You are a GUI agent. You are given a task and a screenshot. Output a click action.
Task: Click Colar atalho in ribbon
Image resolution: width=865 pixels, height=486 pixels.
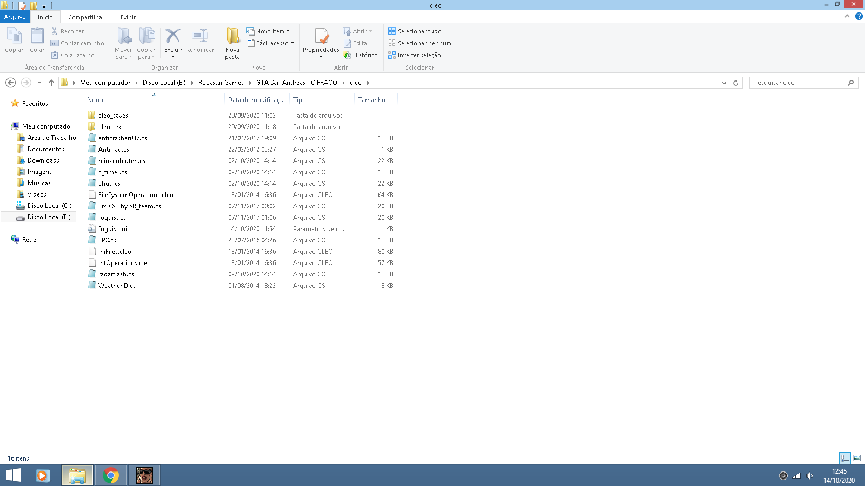[x=72, y=55]
